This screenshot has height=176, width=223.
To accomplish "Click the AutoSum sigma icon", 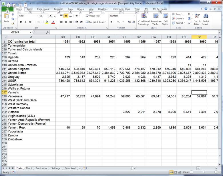I will click(x=189, y=14).
